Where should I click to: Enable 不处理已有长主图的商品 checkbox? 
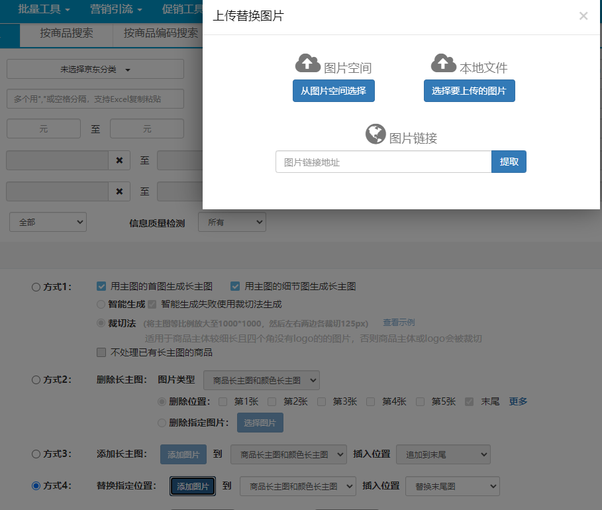coord(101,352)
